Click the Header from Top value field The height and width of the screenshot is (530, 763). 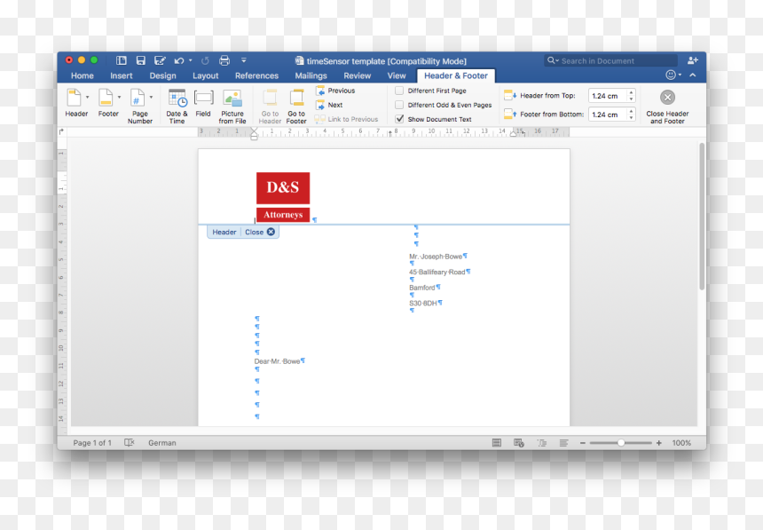(607, 96)
